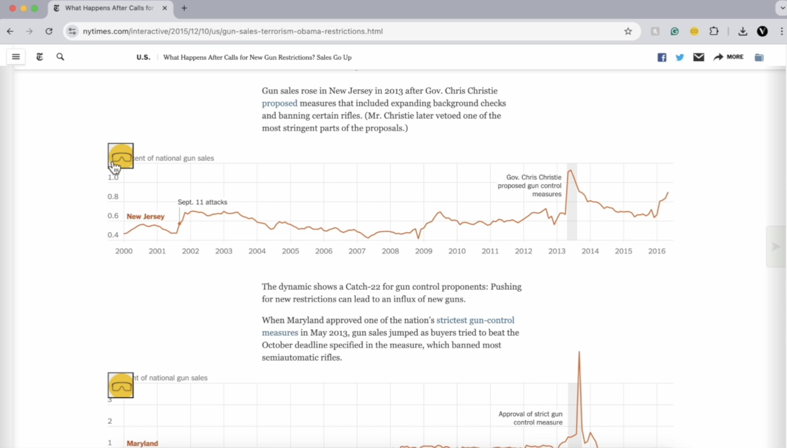Viewport: 787px width, 448px height.
Task: Click yellow goggles overlay on Maryland chart
Action: click(121, 385)
